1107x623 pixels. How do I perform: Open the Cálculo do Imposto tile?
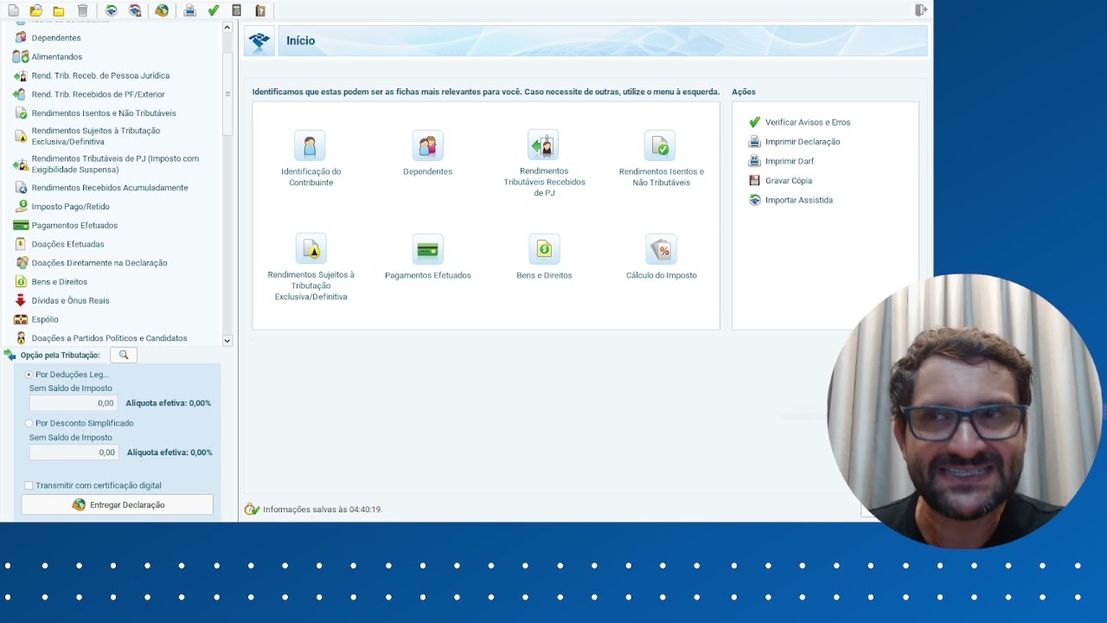[661, 257]
